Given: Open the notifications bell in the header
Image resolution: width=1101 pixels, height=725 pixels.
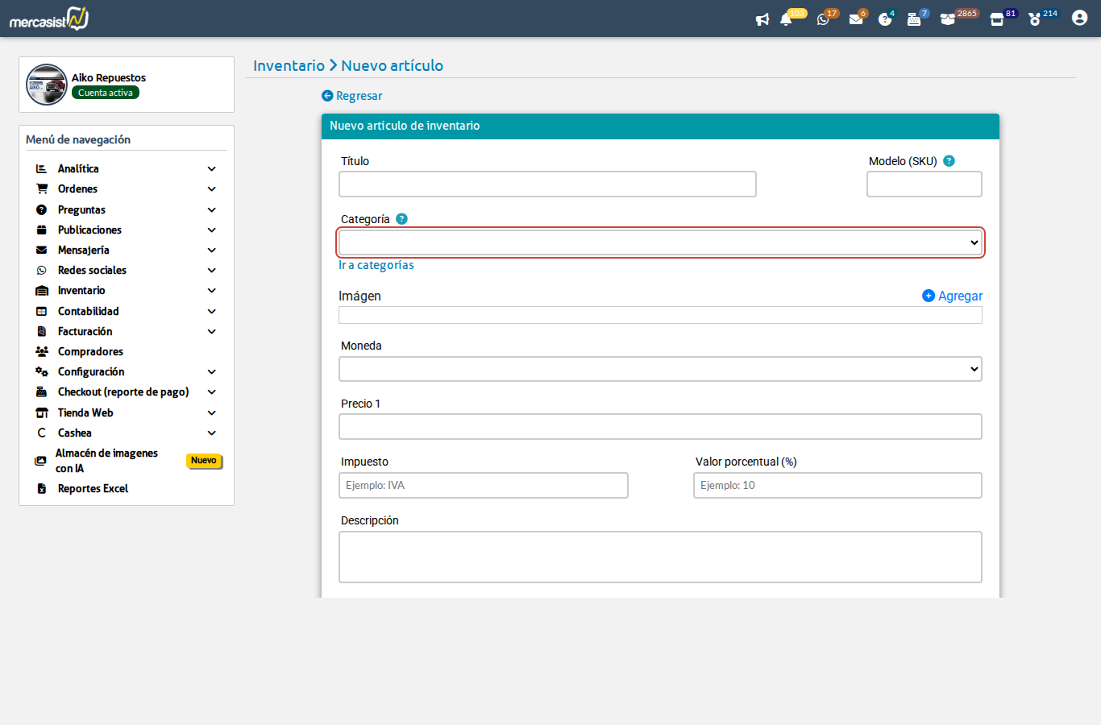Looking at the screenshot, I should coord(786,19).
